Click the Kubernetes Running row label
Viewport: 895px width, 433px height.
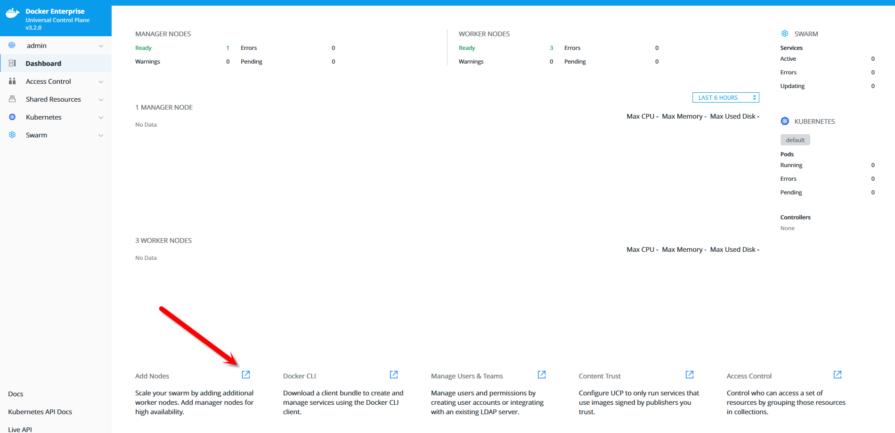coord(791,165)
